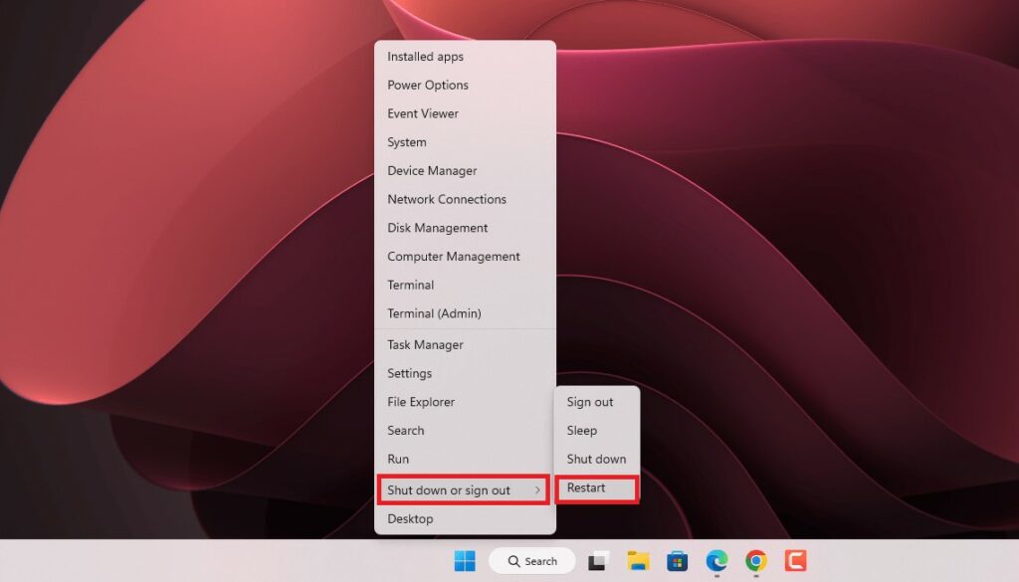Screen dimensions: 1019x582
Task: Choose Restart in the submenu
Action: tap(597, 487)
